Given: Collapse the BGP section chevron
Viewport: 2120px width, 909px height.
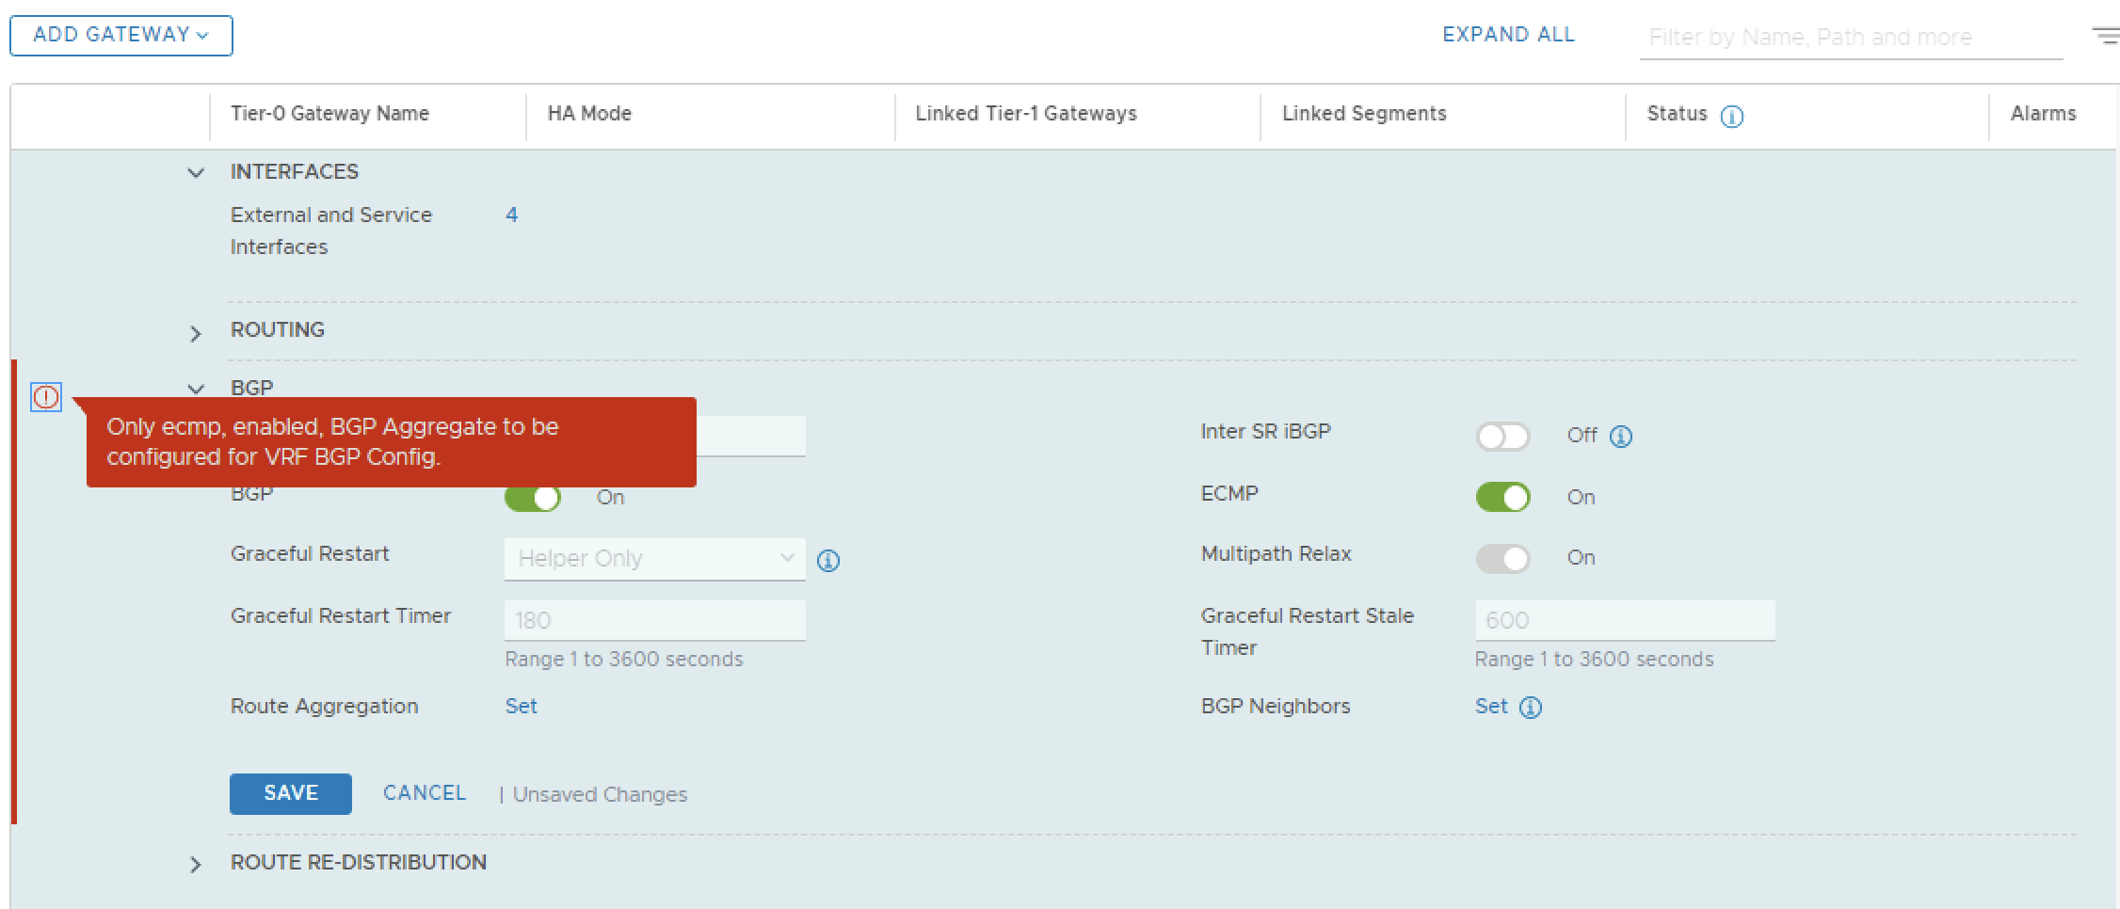Looking at the screenshot, I should [x=196, y=388].
